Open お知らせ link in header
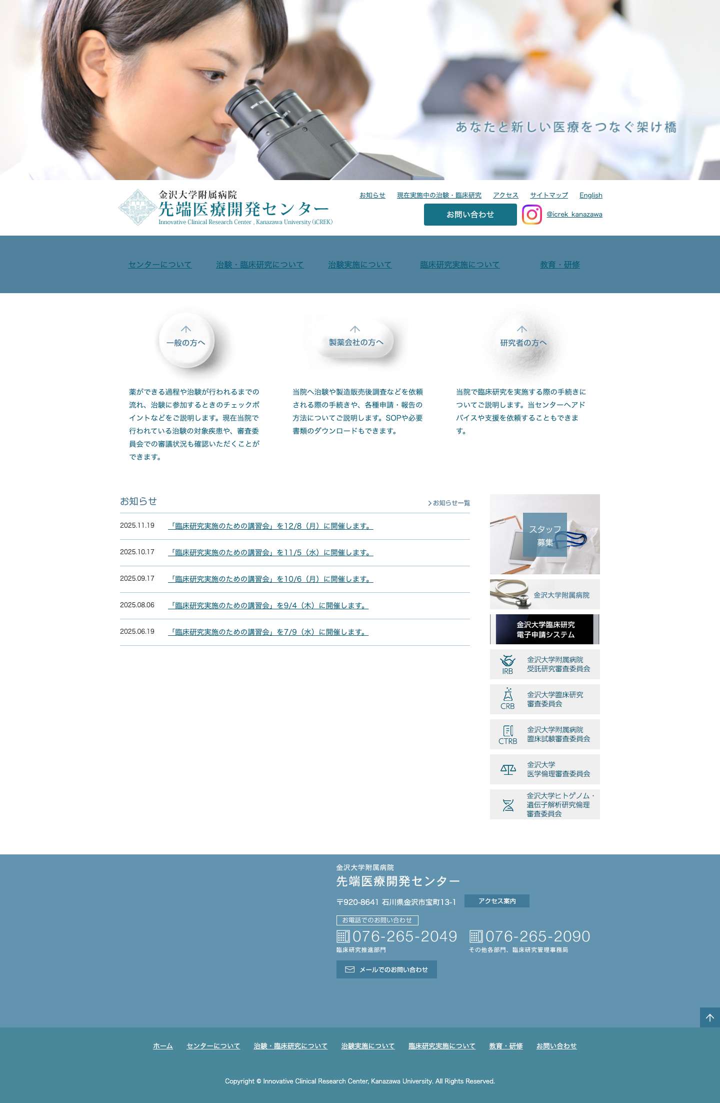This screenshot has height=1103, width=720. (x=372, y=195)
